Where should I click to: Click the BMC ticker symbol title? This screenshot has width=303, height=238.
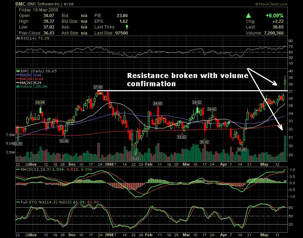point(20,4)
